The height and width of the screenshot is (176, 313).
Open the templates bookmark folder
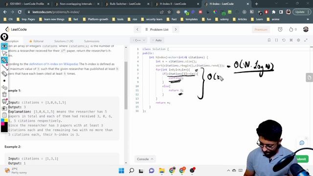[189, 20]
